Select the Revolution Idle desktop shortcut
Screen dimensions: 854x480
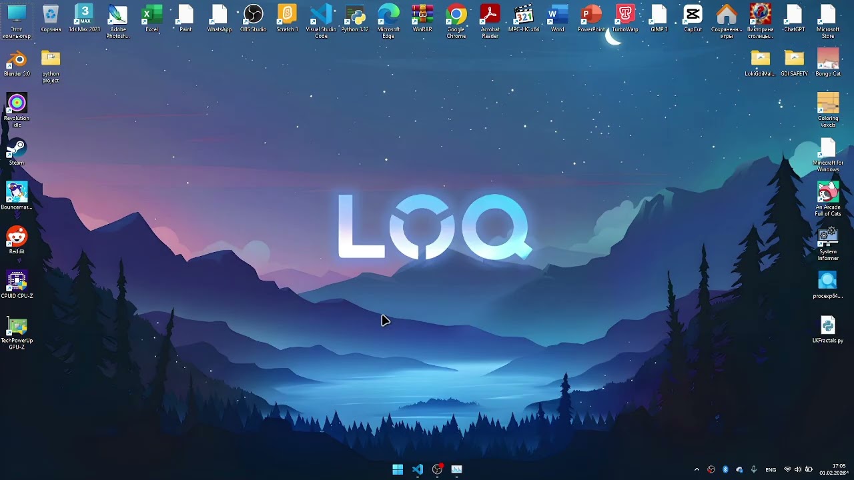(x=17, y=110)
